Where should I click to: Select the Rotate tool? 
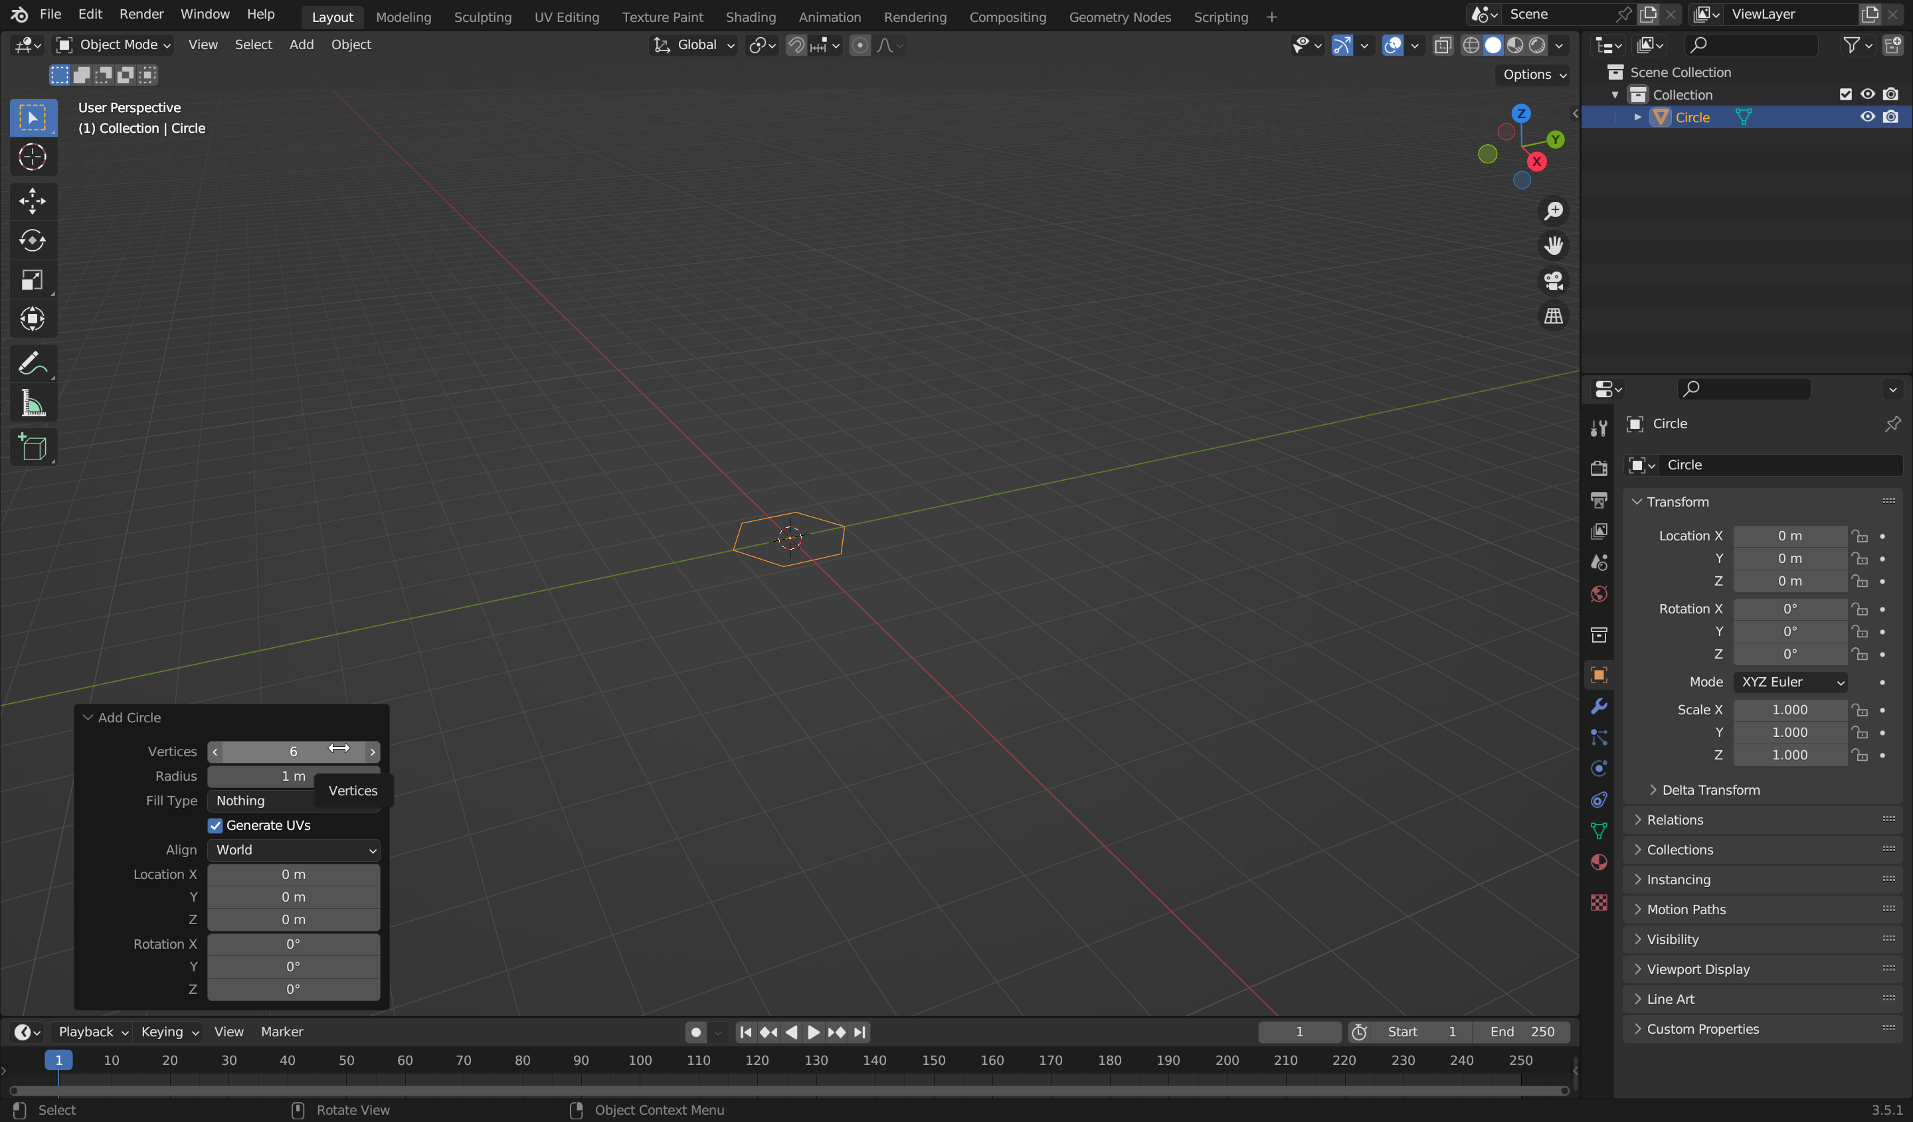point(33,240)
